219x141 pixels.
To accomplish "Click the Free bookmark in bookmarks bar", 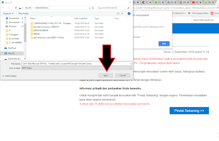I will point(215,13).
